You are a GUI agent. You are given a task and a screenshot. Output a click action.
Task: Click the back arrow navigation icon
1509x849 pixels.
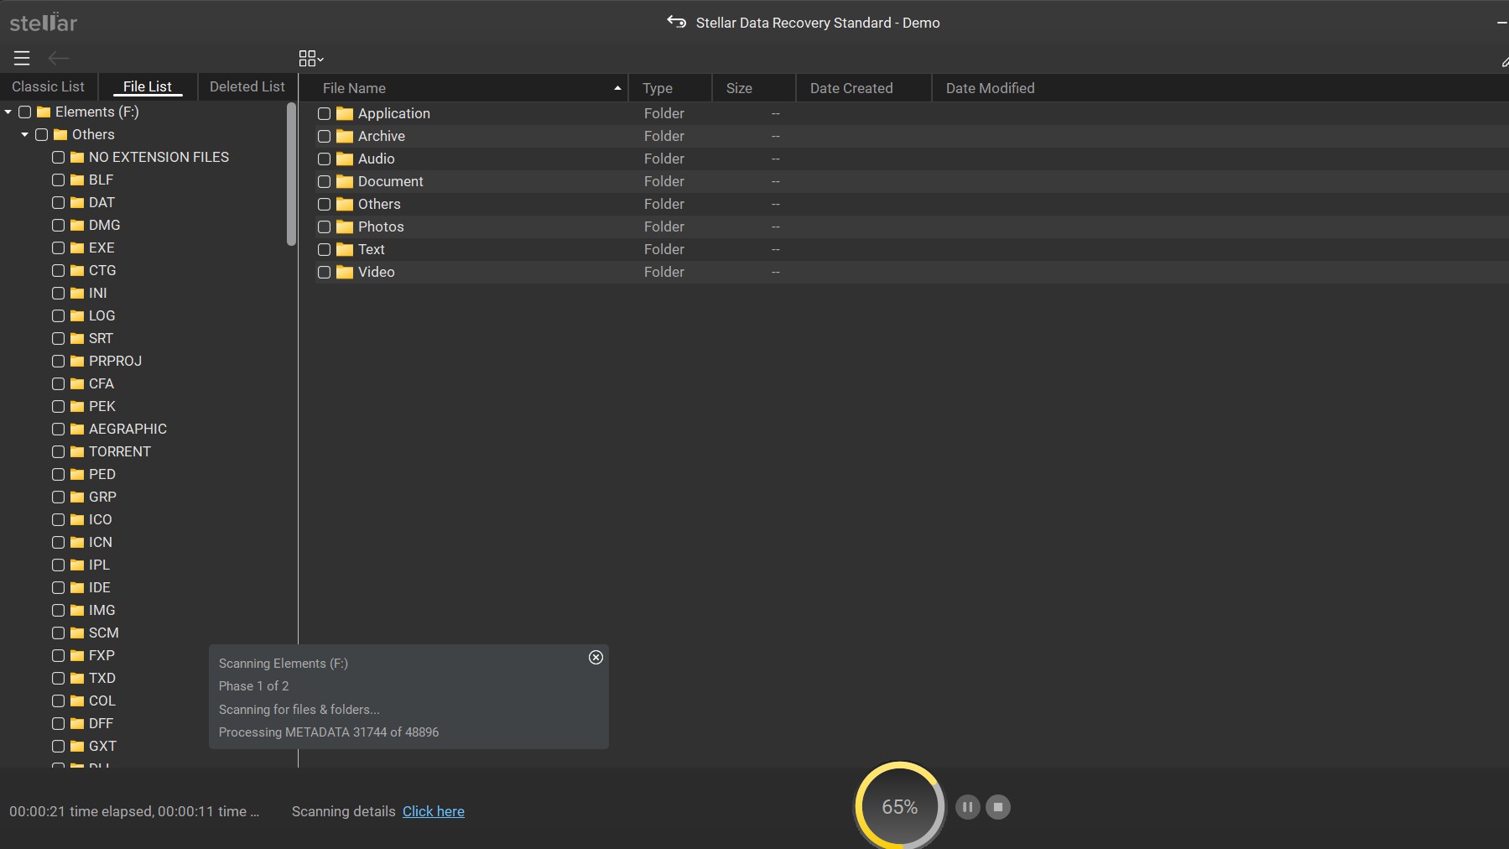point(59,58)
